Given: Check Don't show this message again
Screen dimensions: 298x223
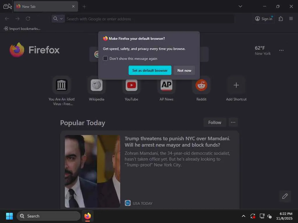Looking at the screenshot, I should pyautogui.click(x=105, y=58).
